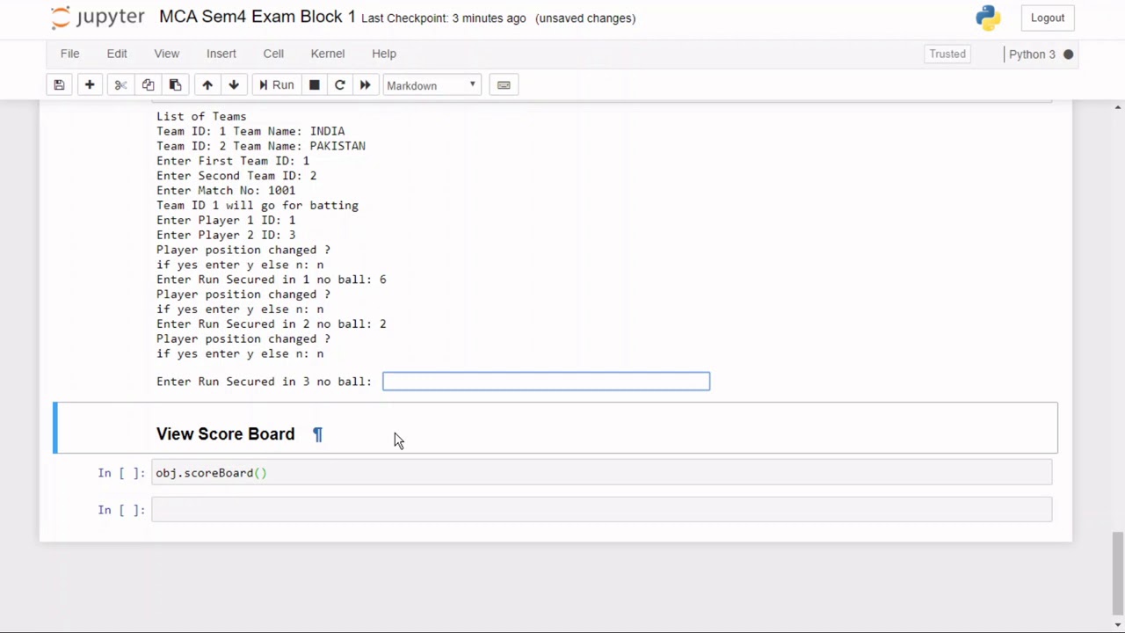
Task: Open the command palette keyboard icon
Action: coord(504,85)
